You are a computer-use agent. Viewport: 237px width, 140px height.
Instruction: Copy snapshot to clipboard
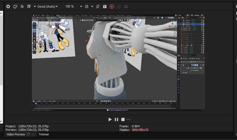pyautogui.click(x=98, y=6)
